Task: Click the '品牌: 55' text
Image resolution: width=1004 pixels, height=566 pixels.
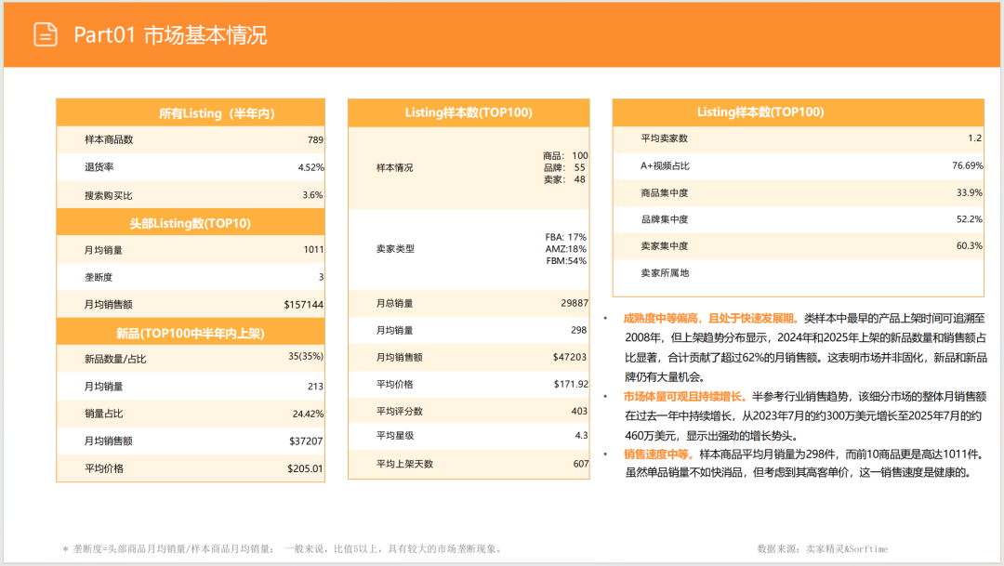Action: click(x=565, y=167)
